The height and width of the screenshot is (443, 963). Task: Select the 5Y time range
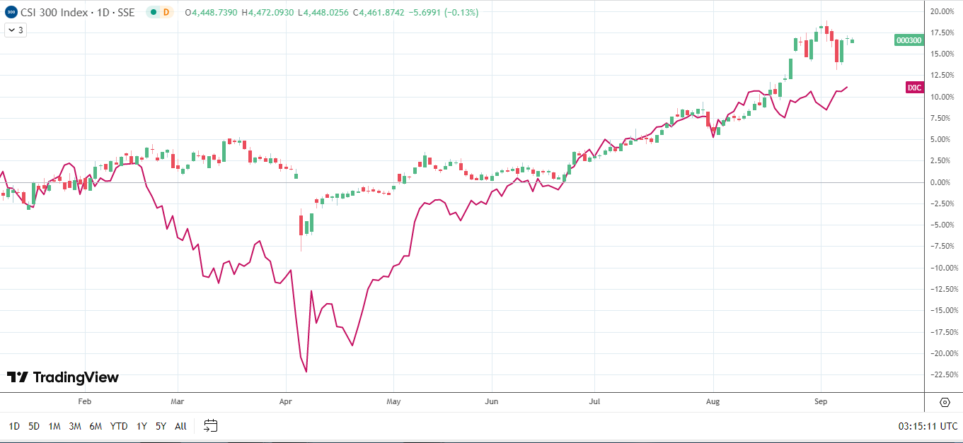click(x=161, y=426)
